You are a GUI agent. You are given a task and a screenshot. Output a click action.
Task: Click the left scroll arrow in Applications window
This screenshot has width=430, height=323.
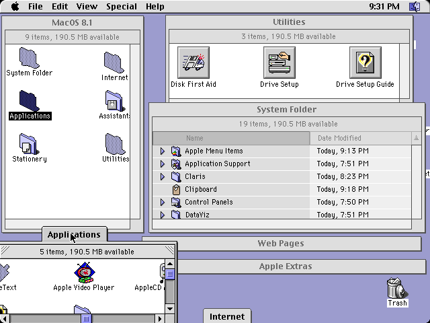(5, 318)
